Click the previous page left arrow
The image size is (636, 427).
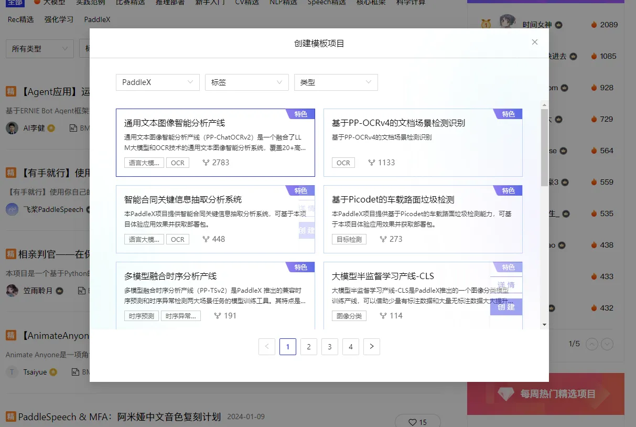click(x=267, y=347)
